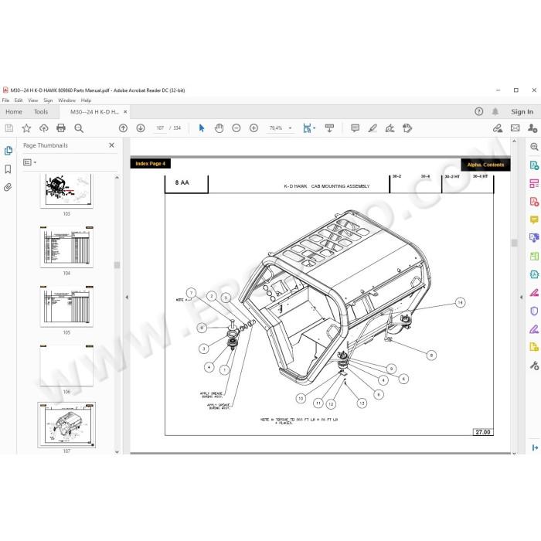This screenshot has height=541, width=541.
Task: Collapse the left navigation pane
Action: point(127,297)
